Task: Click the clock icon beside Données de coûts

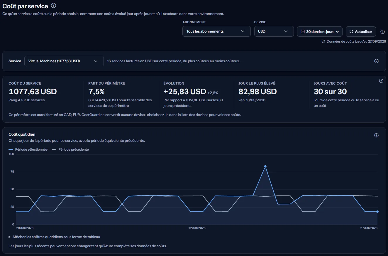Action: pos(323,41)
